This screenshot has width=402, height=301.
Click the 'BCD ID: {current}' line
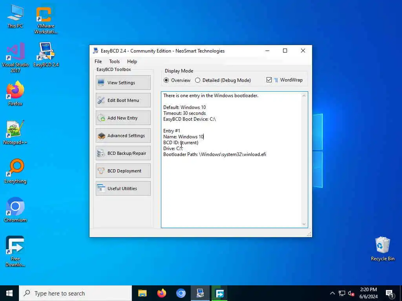pyautogui.click(x=181, y=143)
